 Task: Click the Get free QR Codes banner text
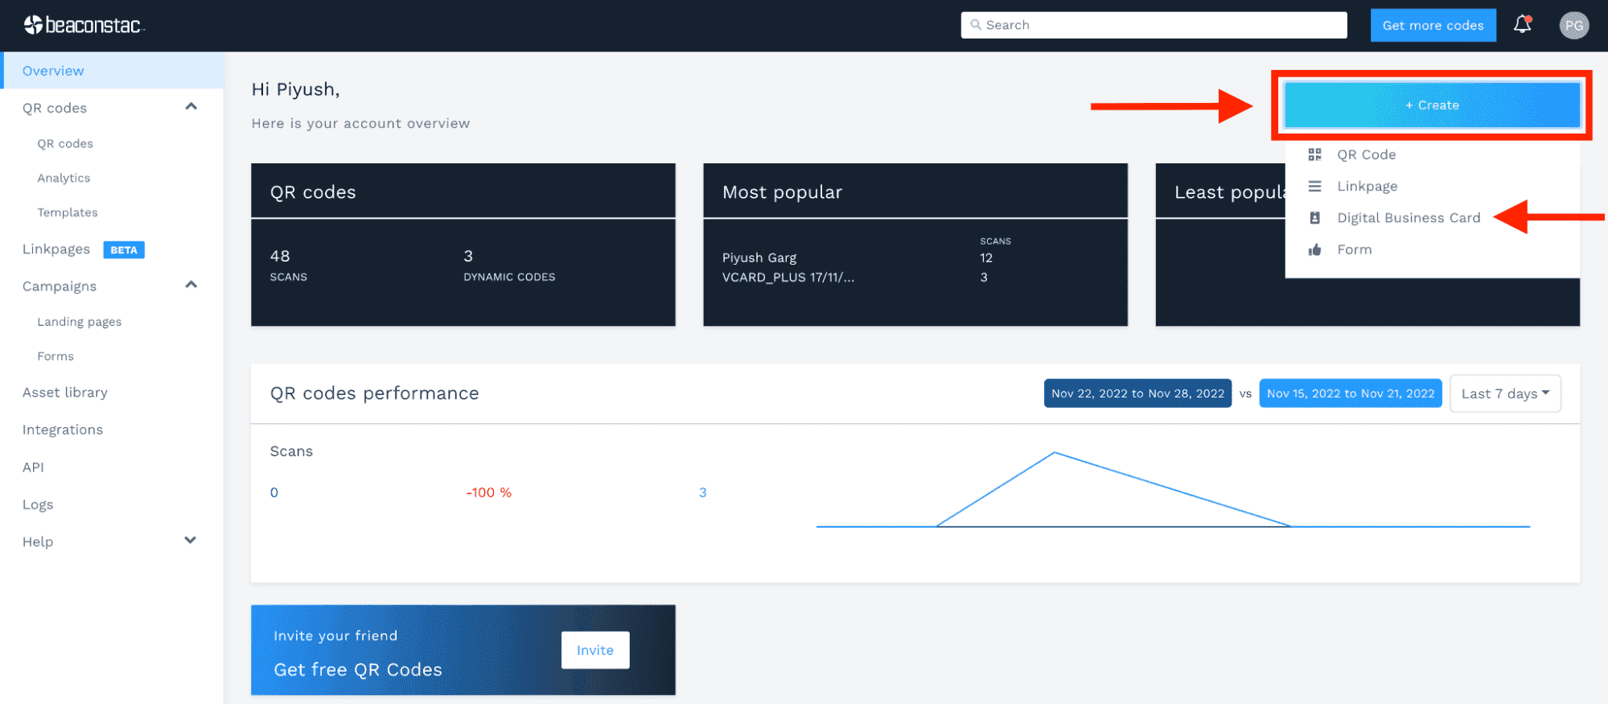pyautogui.click(x=358, y=669)
